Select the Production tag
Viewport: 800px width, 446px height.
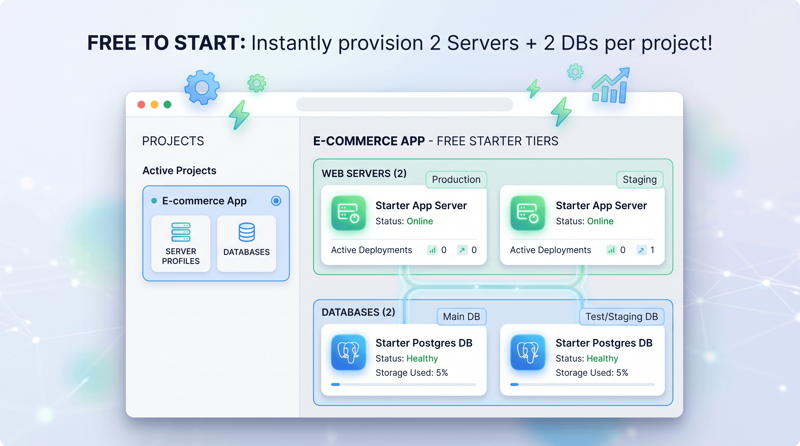[456, 179]
